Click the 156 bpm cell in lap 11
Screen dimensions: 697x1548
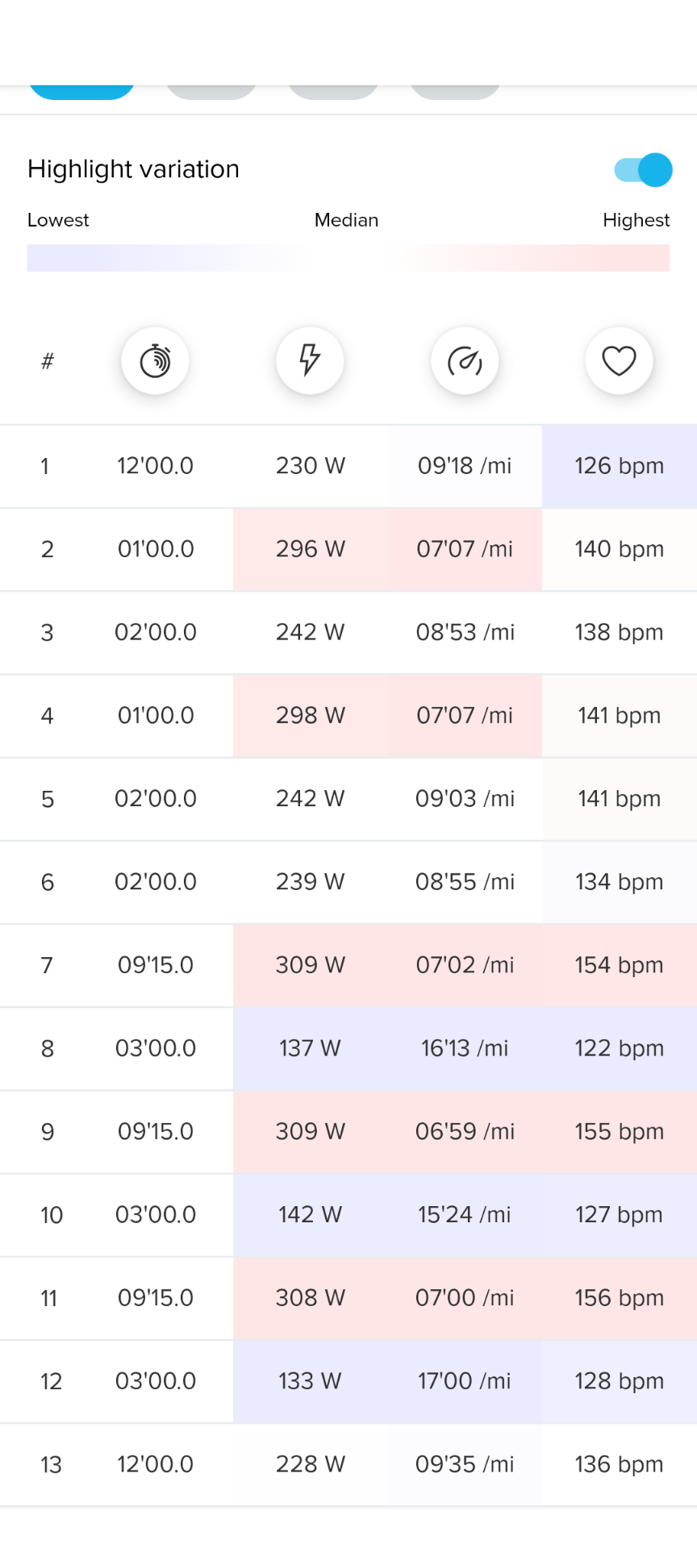tap(620, 1298)
